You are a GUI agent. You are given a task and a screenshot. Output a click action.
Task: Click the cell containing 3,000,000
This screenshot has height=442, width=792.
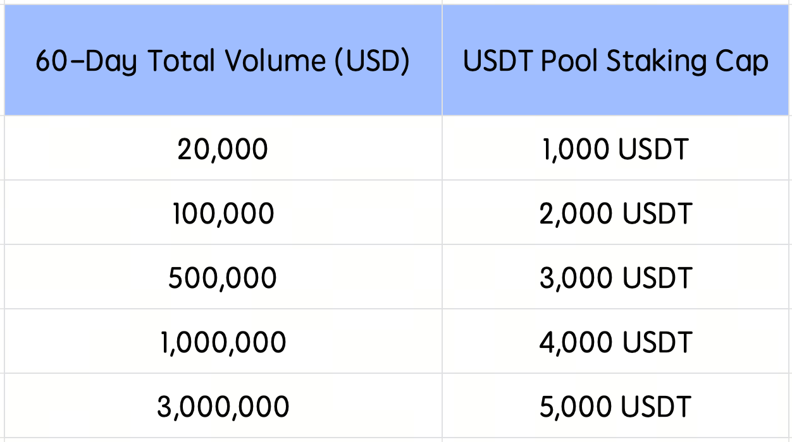click(223, 406)
